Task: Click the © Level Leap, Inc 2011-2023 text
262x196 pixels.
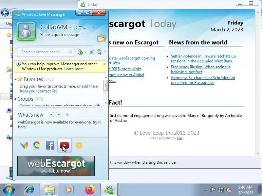Action: tap(167, 133)
